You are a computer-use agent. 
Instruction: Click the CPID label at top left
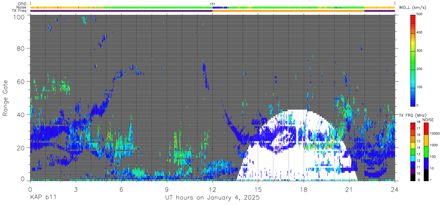tap(22, 4)
